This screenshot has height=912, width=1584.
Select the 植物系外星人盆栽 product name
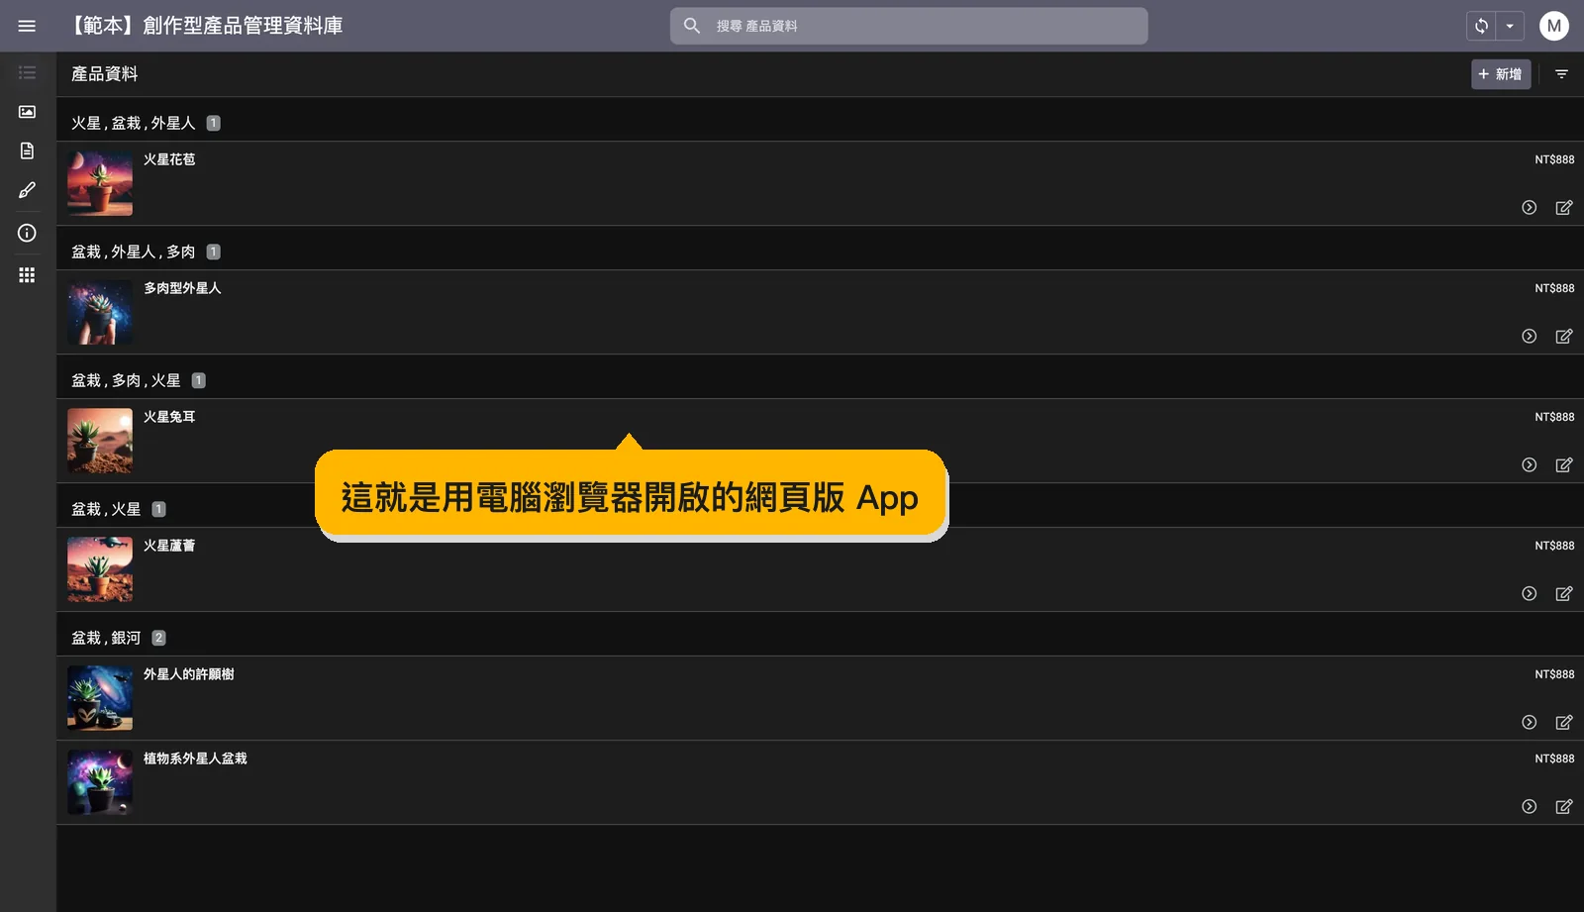point(195,759)
